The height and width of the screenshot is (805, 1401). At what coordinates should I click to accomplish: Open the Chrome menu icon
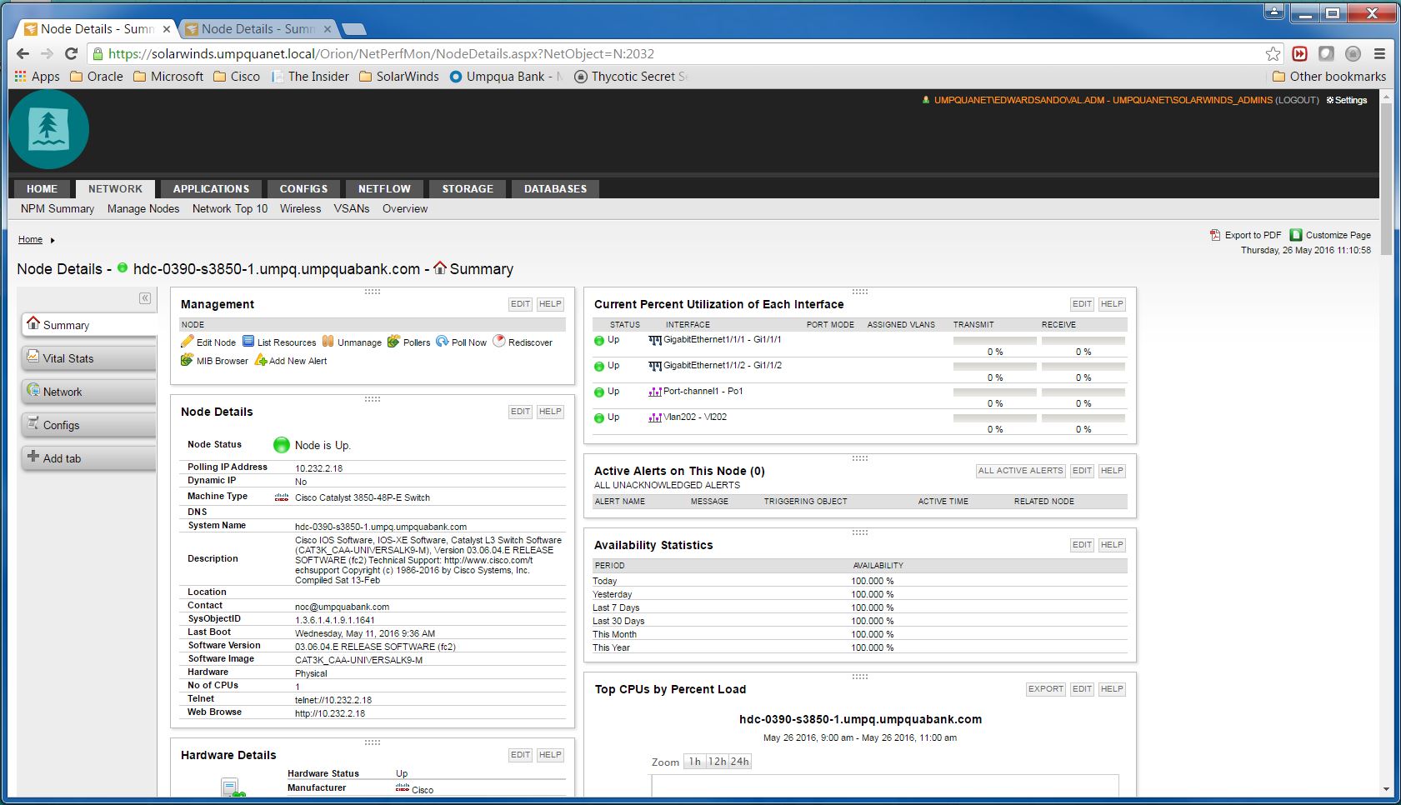pos(1379,53)
